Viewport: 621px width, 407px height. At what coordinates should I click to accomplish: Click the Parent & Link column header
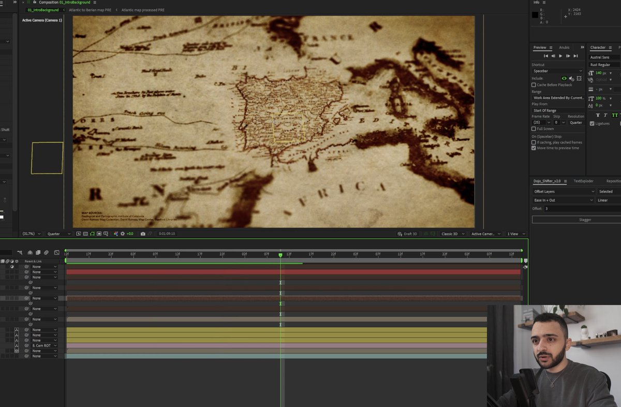point(33,261)
